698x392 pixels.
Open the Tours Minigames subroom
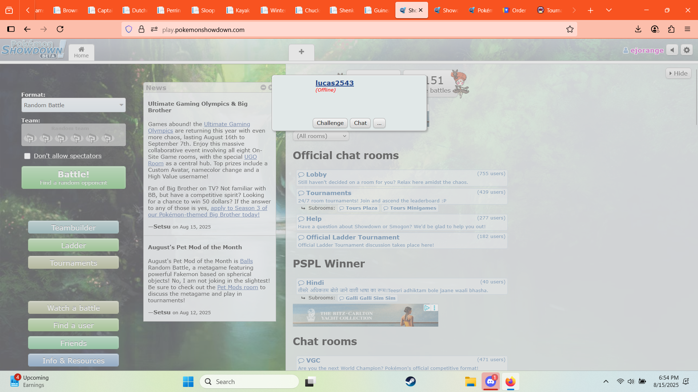click(x=410, y=208)
